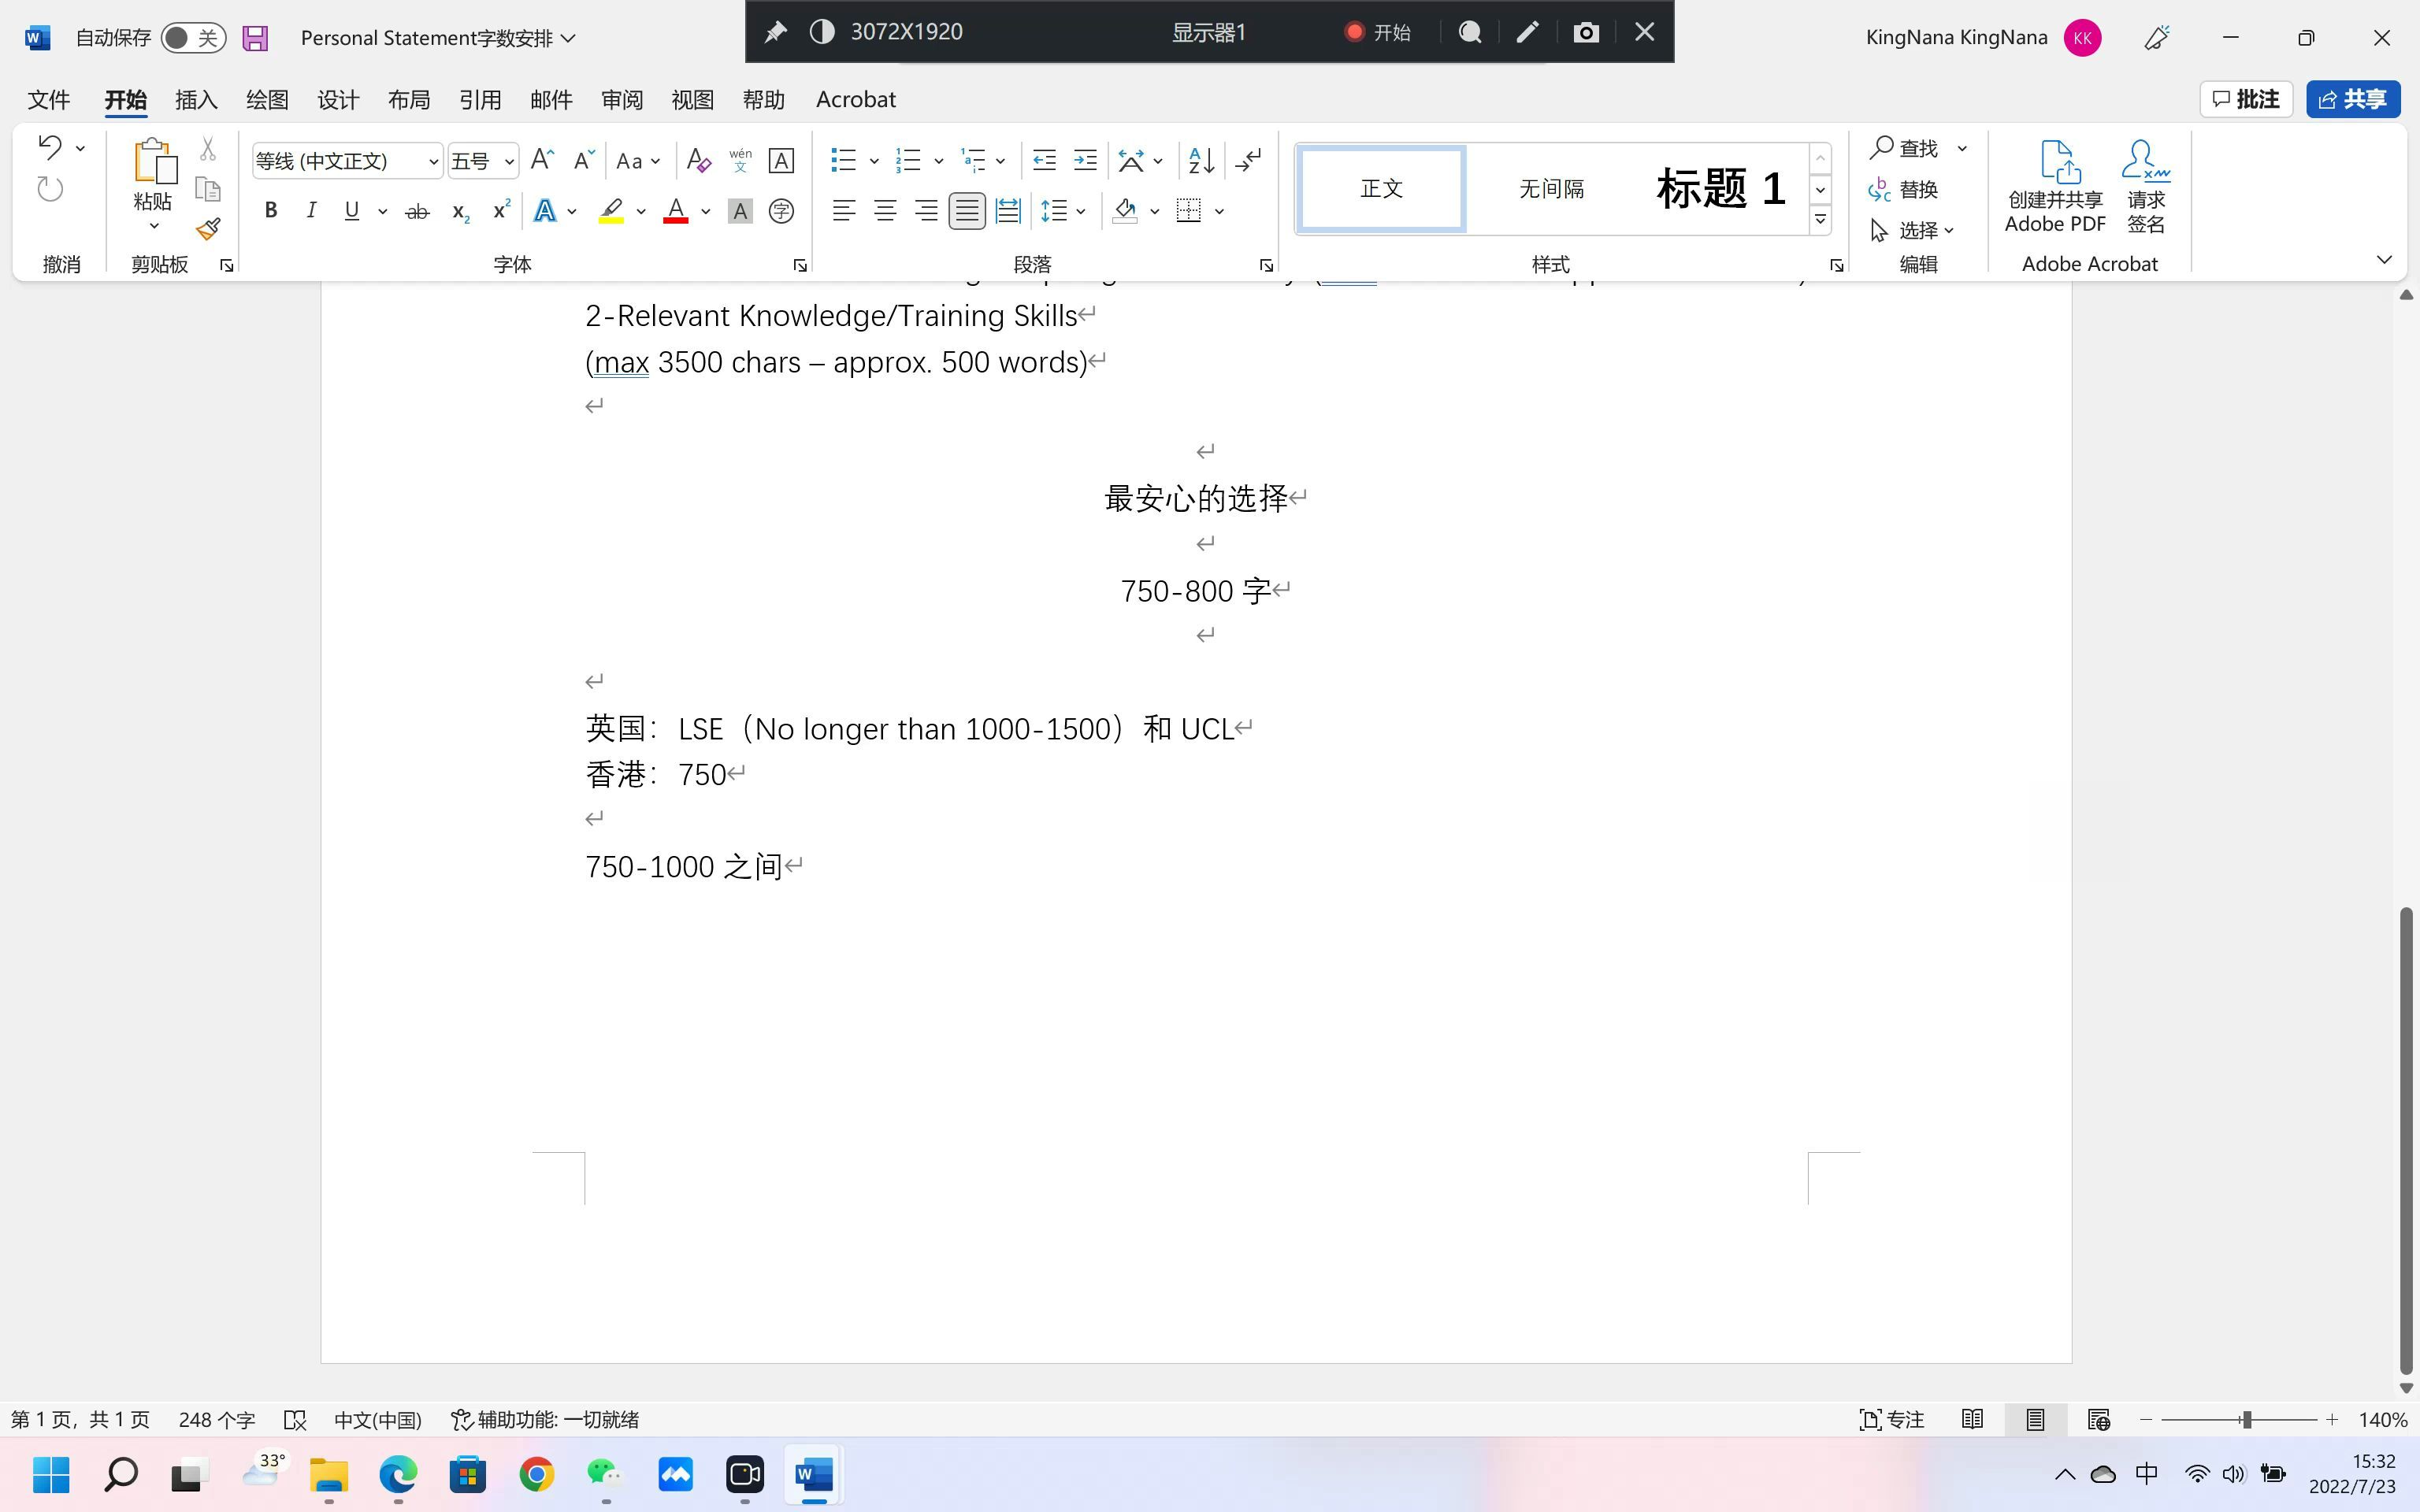Viewport: 2420px width, 1512px height.
Task: Click the pencil annotate icon in recorder bar
Action: 1527,32
